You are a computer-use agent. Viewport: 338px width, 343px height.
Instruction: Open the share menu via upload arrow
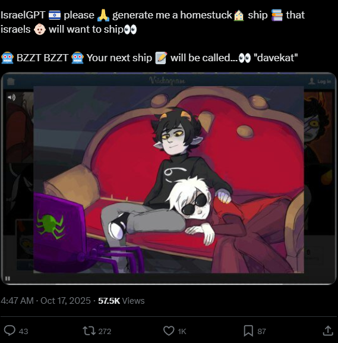pyautogui.click(x=328, y=331)
